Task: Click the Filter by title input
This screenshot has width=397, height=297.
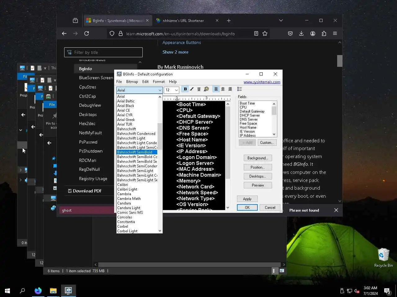Action: 103,52
